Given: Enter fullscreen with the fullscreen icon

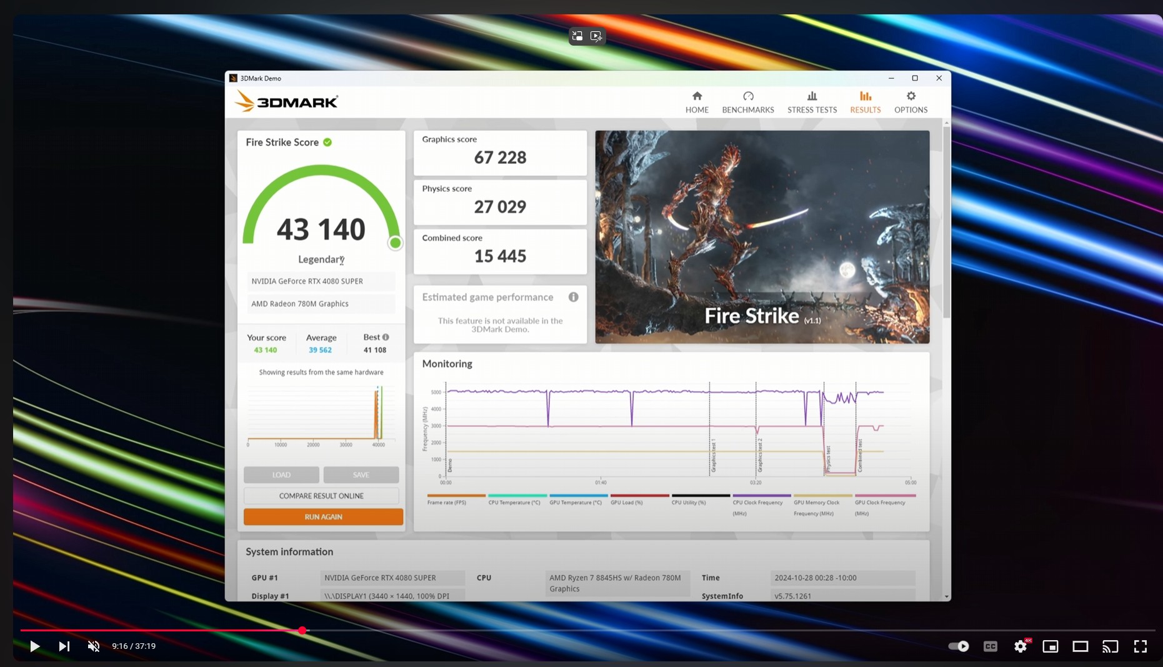Looking at the screenshot, I should [1141, 646].
